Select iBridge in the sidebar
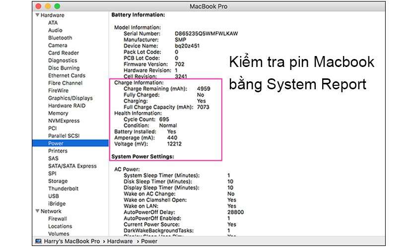This screenshot has height=248, width=417. click(57, 204)
